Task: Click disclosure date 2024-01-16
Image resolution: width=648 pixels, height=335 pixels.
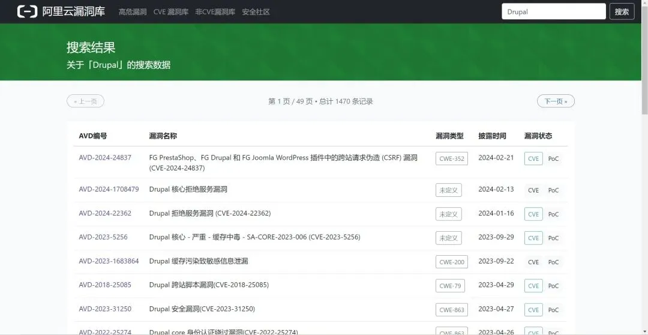Action: (496, 213)
